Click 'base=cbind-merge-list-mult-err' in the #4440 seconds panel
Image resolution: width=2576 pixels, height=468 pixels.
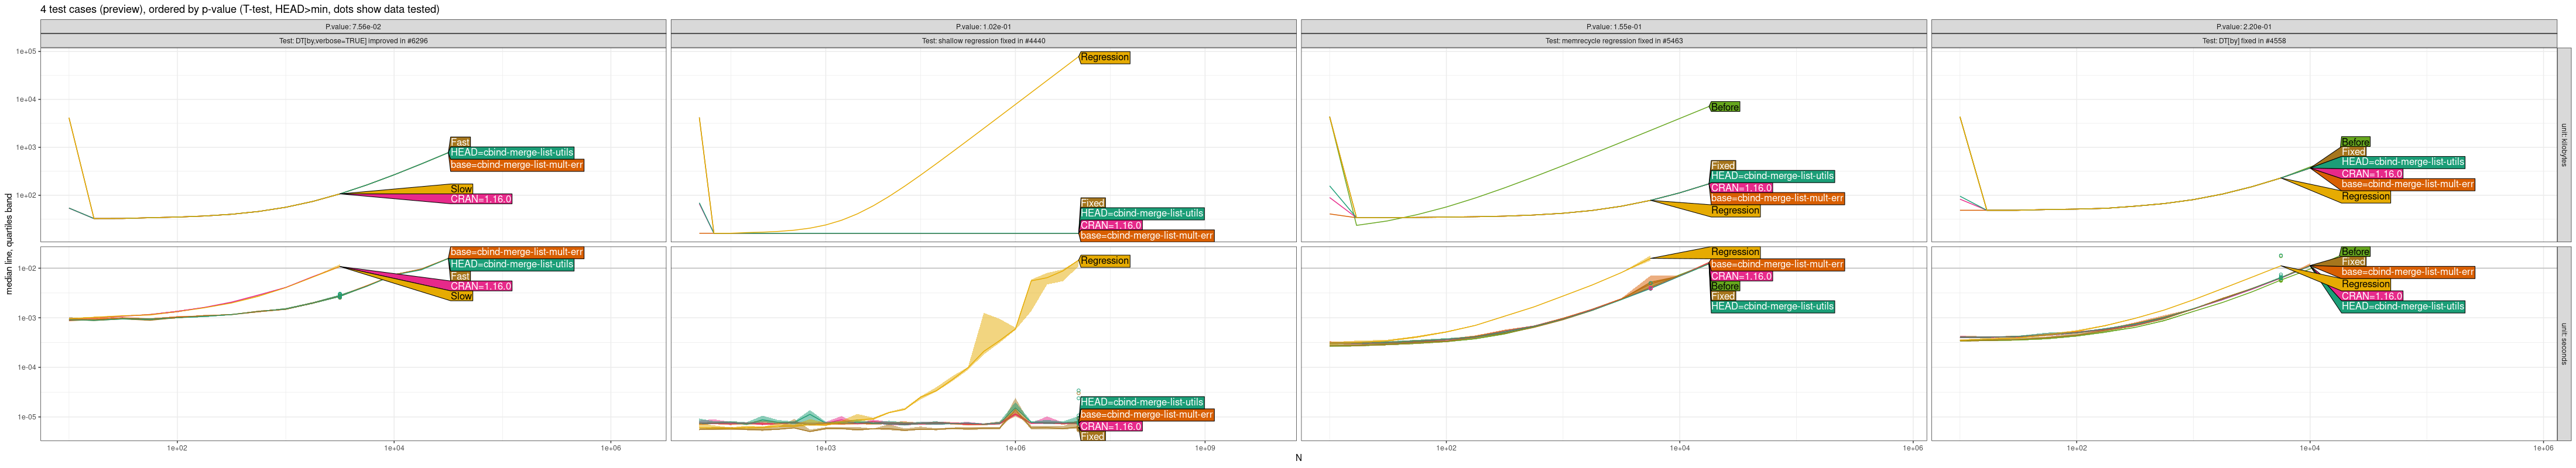(x=1147, y=414)
